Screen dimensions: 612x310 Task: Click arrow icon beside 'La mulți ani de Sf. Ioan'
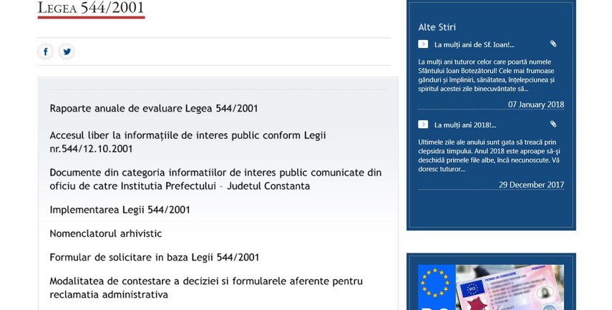423,44
